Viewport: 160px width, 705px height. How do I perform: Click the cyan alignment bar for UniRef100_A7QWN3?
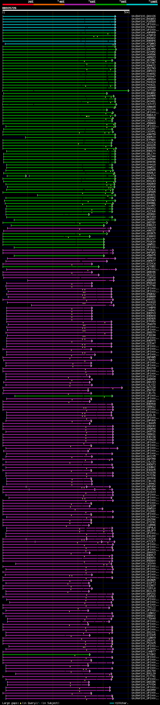pyautogui.click(x=60, y=44)
